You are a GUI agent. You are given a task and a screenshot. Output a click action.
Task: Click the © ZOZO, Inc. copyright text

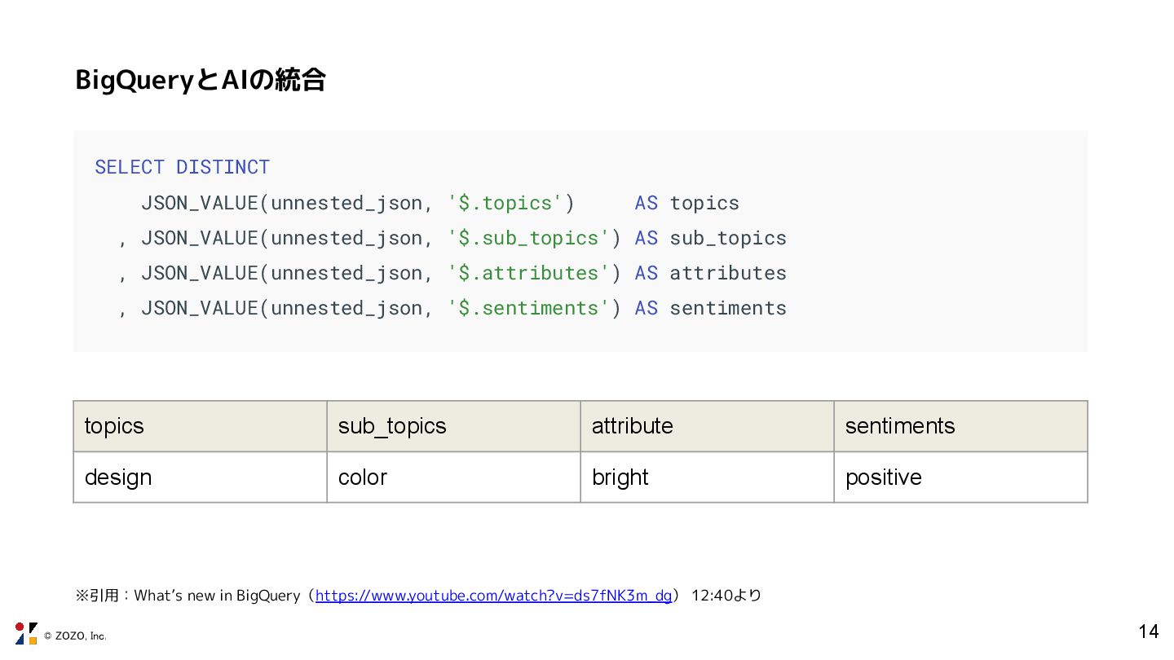tap(75, 636)
